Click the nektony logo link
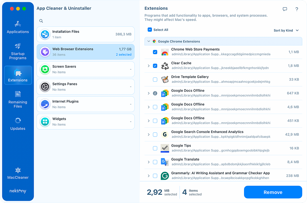This screenshot has height=203, width=307. 18,191
